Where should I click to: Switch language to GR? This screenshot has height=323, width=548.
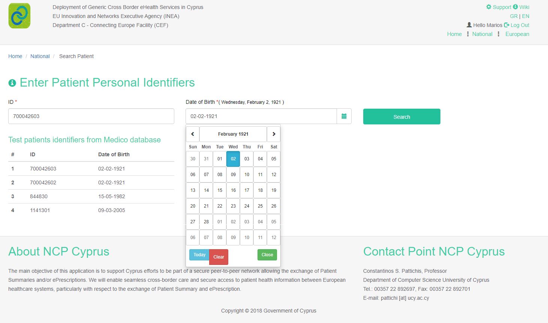514,16
